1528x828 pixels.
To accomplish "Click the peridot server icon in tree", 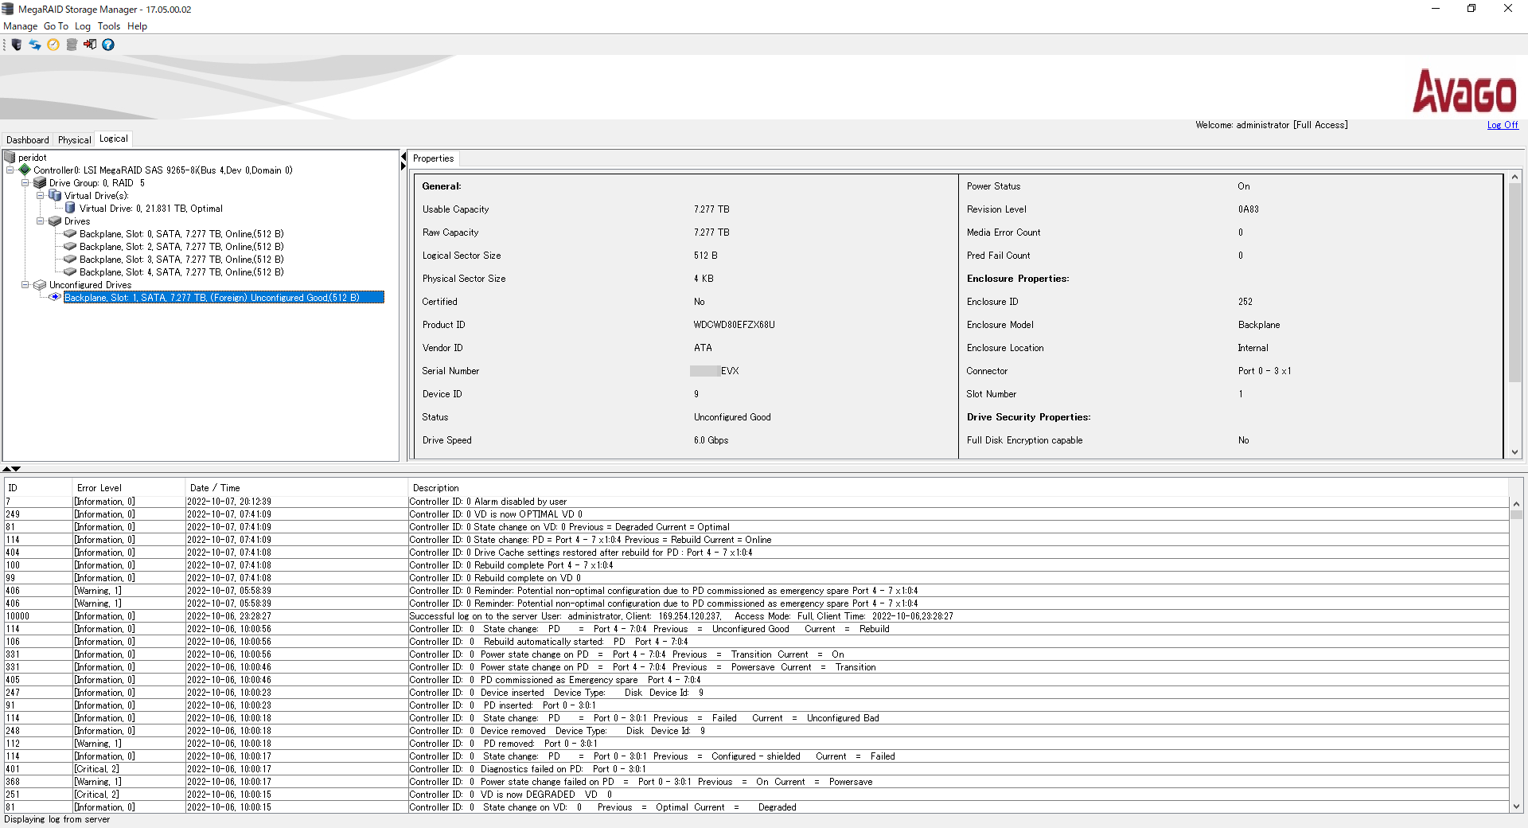I will click(10, 157).
